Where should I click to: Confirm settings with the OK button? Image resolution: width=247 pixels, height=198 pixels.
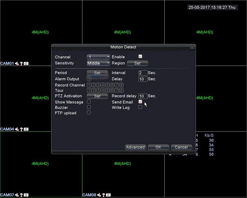158,147
